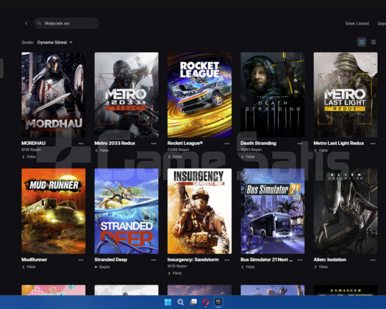The width and height of the screenshot is (386, 309).
Task: Open Insurgency: Sandstorm more options menu
Action: (227, 260)
